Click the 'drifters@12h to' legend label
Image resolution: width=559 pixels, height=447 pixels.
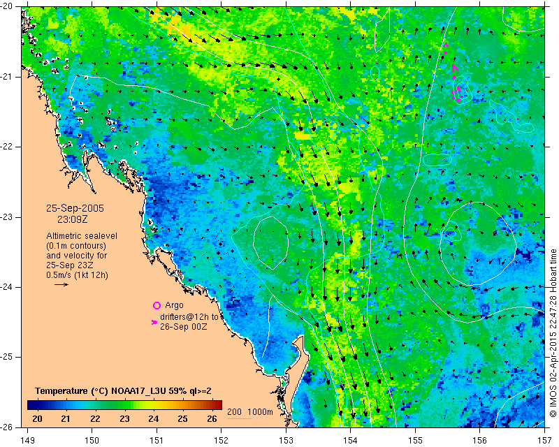click(x=189, y=316)
